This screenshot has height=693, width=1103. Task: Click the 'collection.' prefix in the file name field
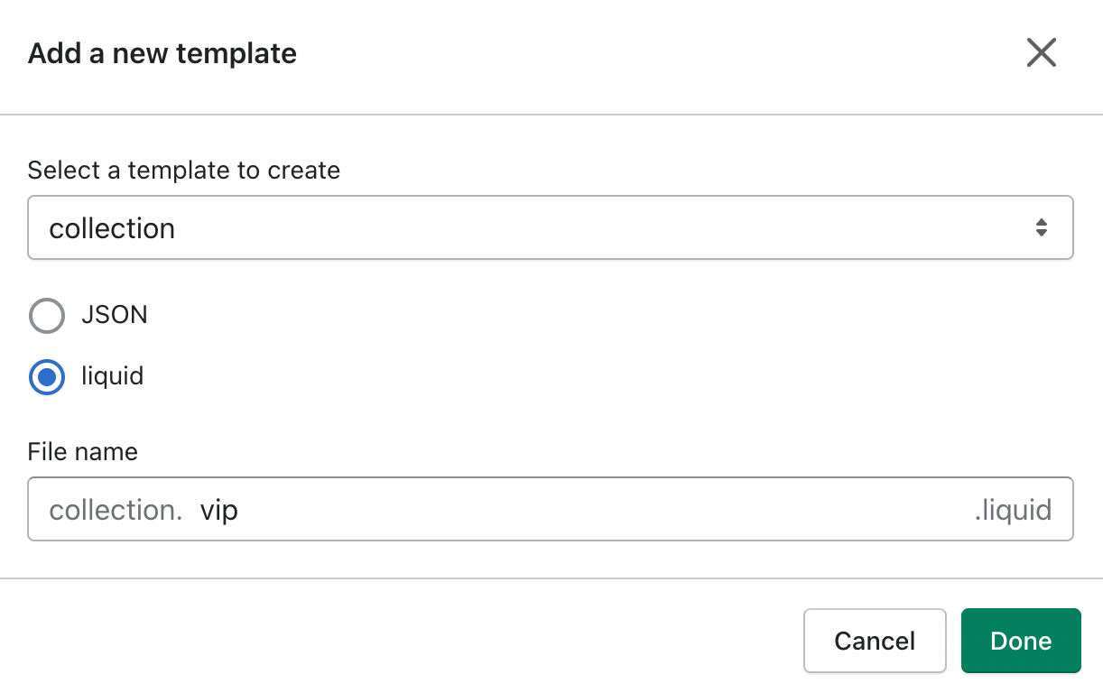coord(116,511)
